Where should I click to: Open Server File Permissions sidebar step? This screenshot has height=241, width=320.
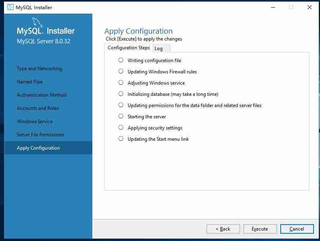coord(41,135)
